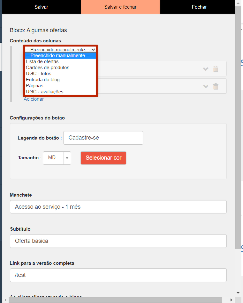Screen dimensions: 243x303
Task: Click the Fechar button
Action: (x=199, y=7)
